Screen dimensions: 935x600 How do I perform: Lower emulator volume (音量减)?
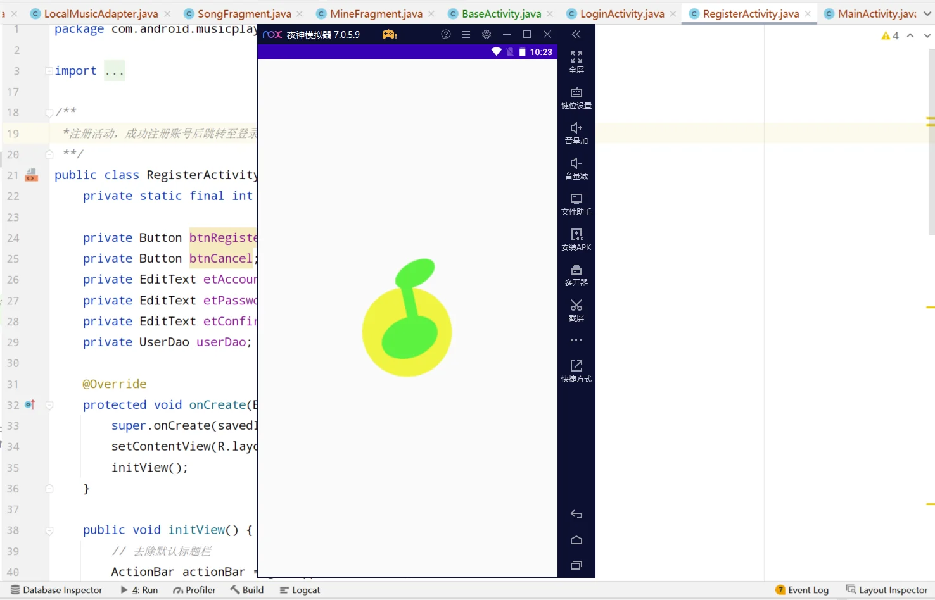576,168
